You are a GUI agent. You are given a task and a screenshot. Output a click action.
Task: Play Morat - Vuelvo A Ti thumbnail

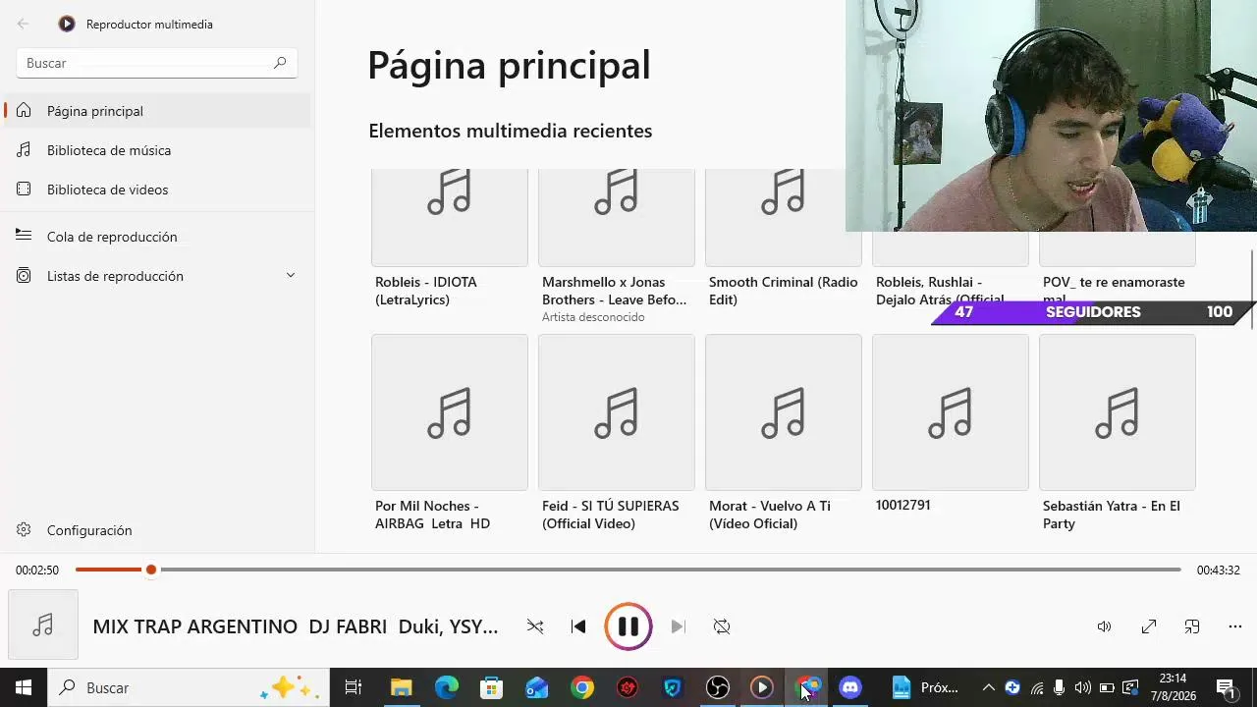(x=784, y=412)
